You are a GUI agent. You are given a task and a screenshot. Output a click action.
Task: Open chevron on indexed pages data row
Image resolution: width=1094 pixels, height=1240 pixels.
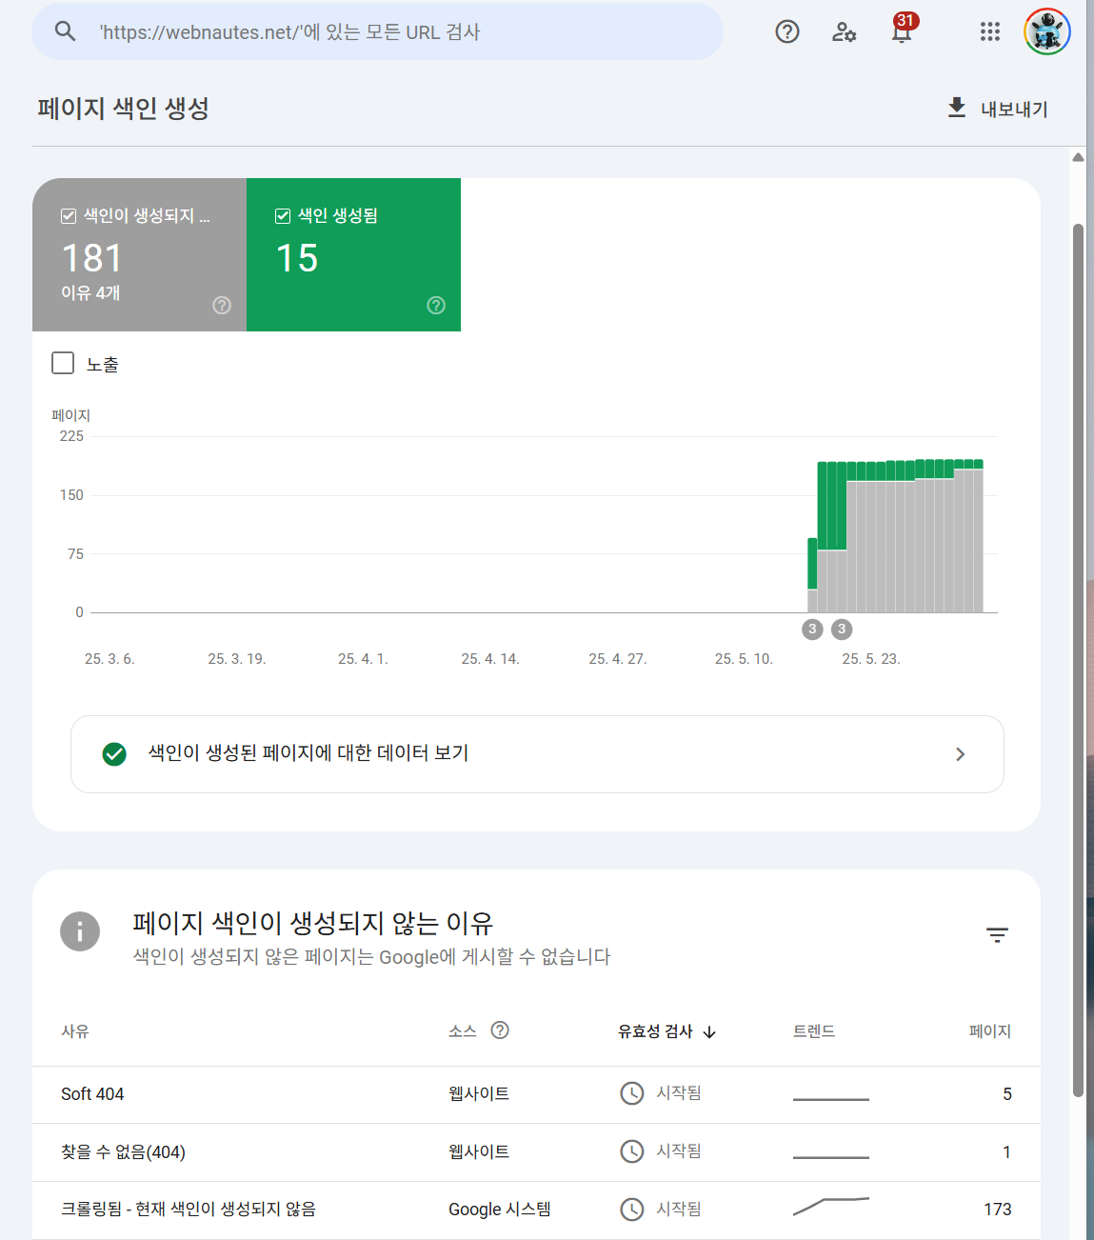tap(960, 754)
